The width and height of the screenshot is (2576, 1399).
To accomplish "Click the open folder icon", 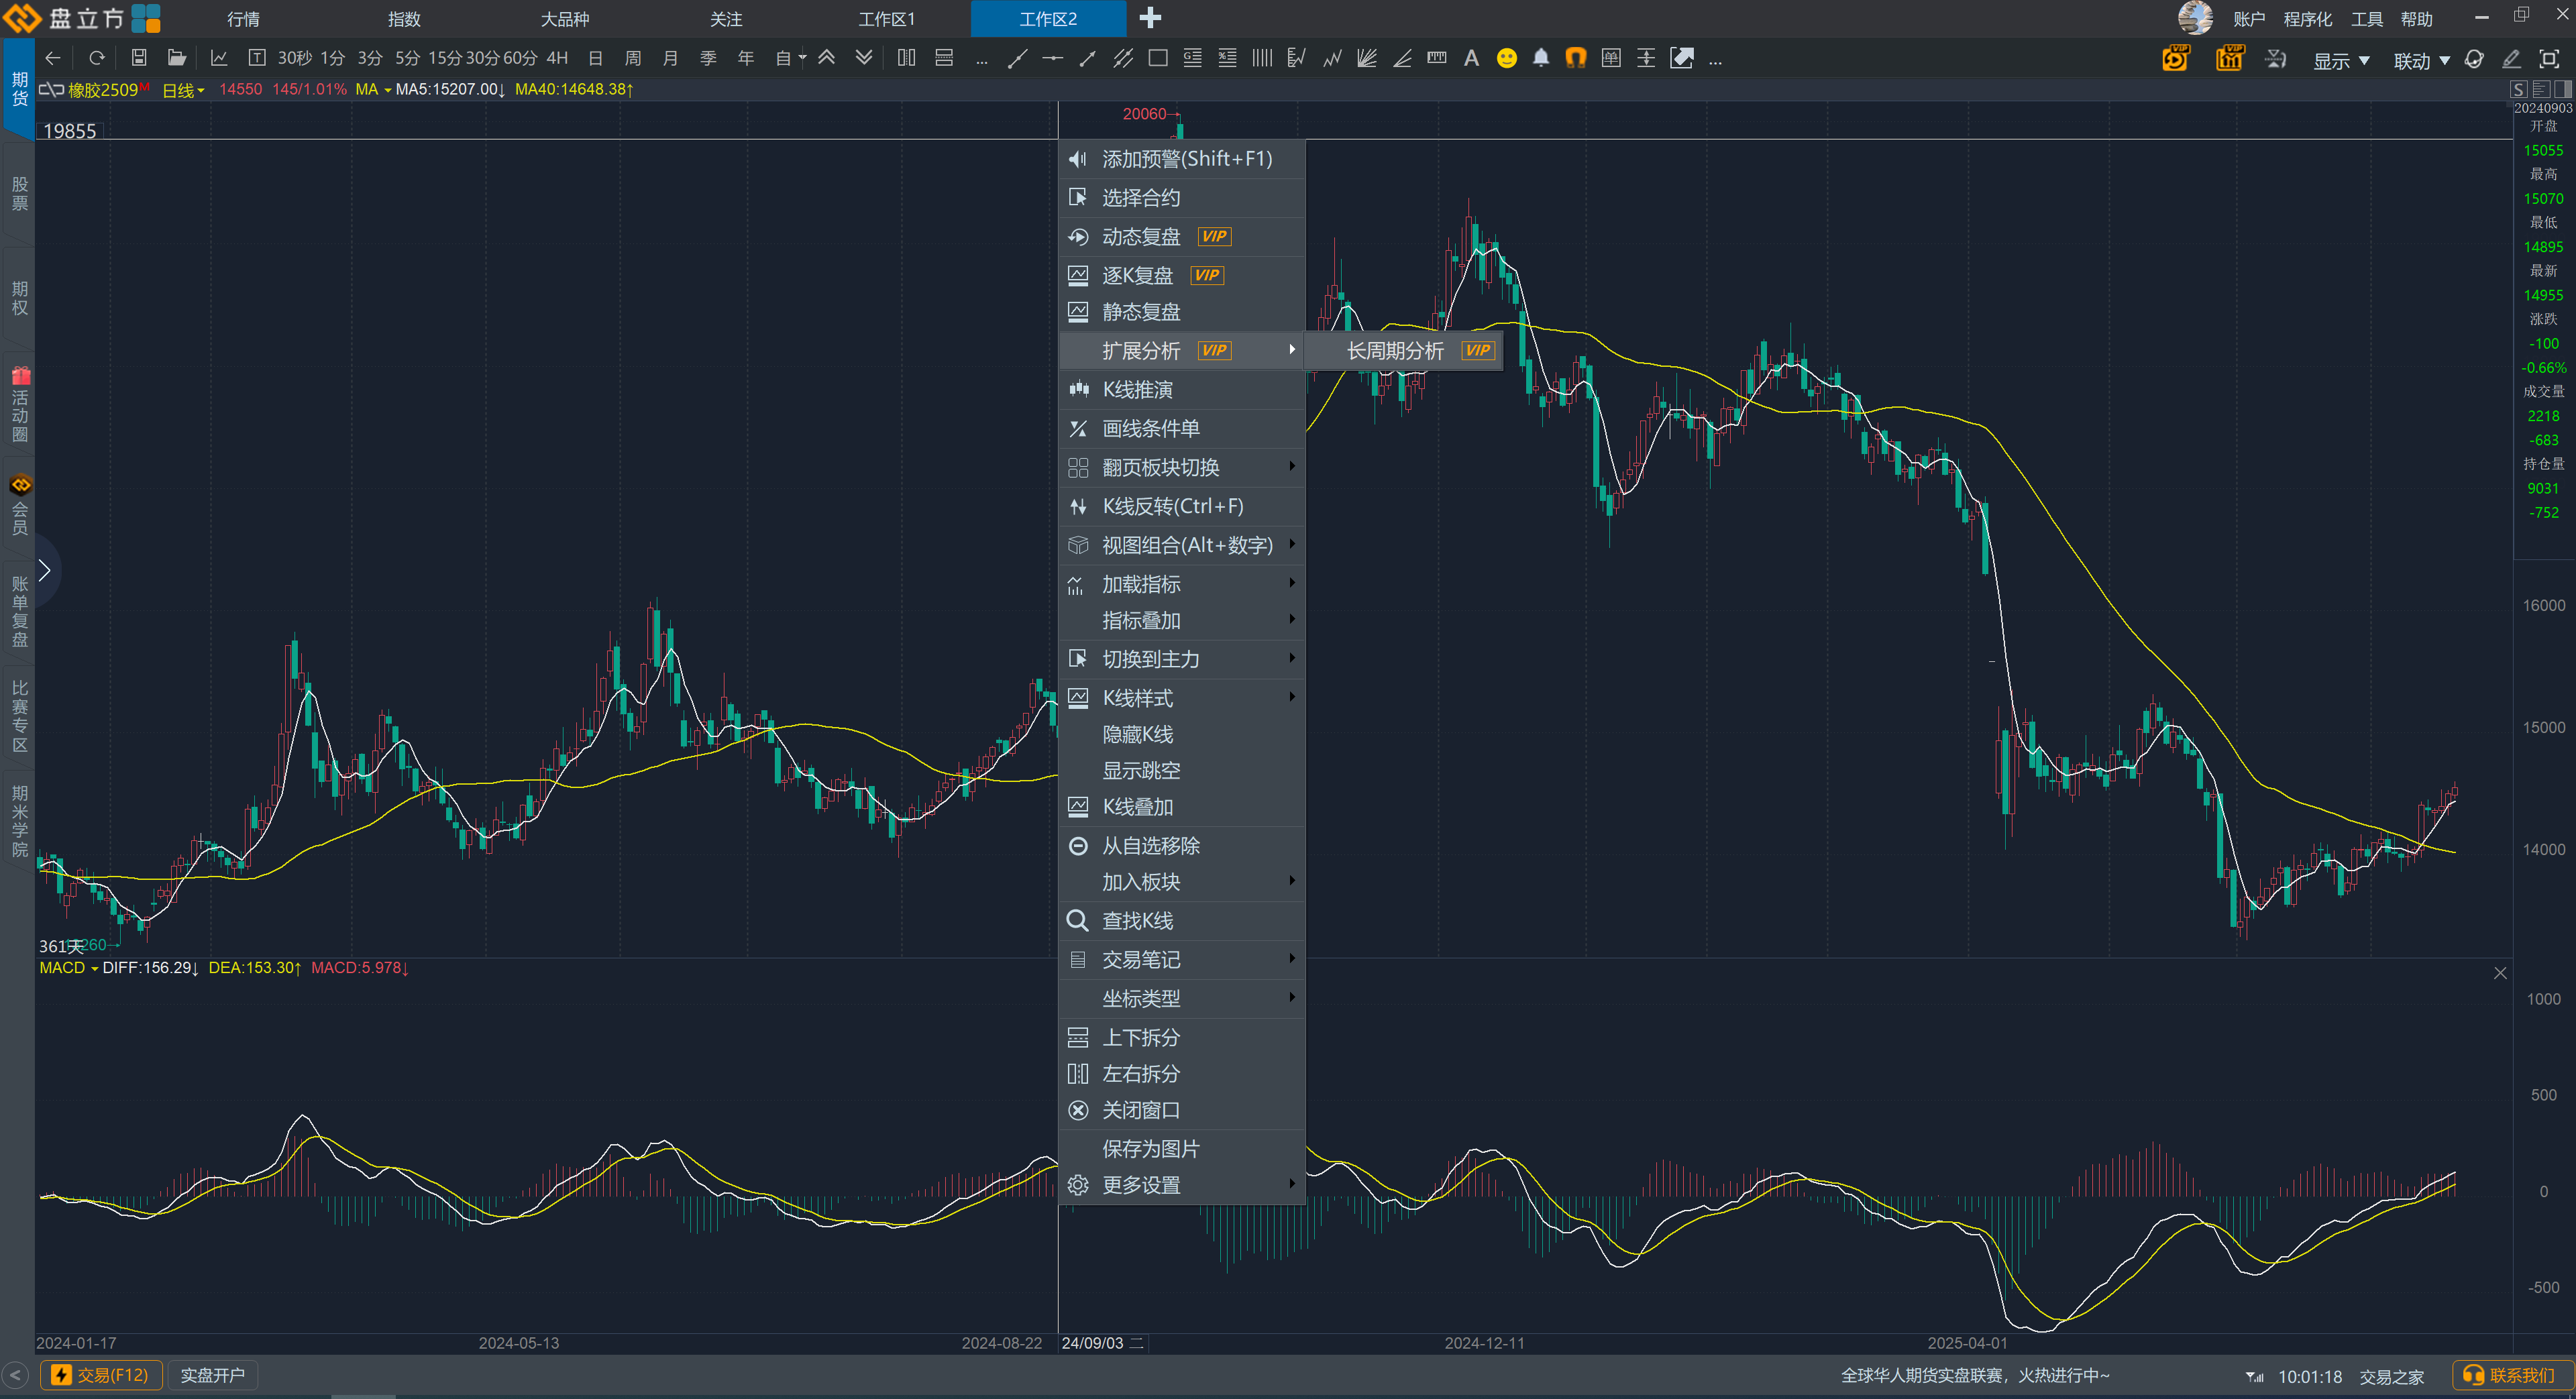I will click(177, 58).
